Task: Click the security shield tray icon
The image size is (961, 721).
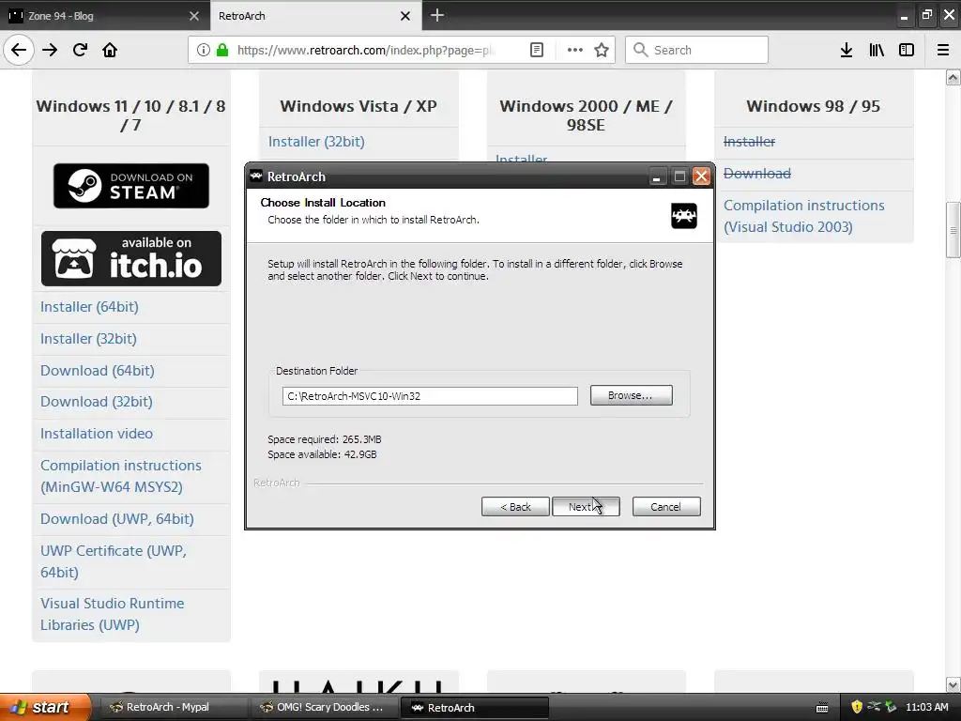Action: (857, 707)
